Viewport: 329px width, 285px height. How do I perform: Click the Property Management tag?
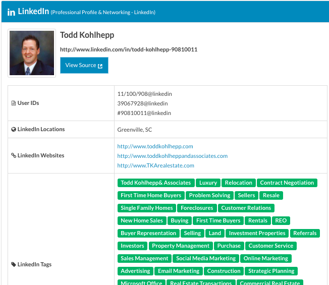(181, 246)
